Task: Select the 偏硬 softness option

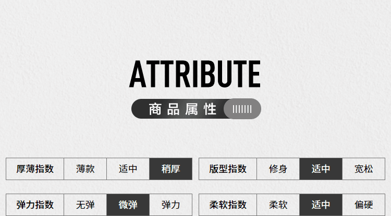Action: [x=363, y=205]
